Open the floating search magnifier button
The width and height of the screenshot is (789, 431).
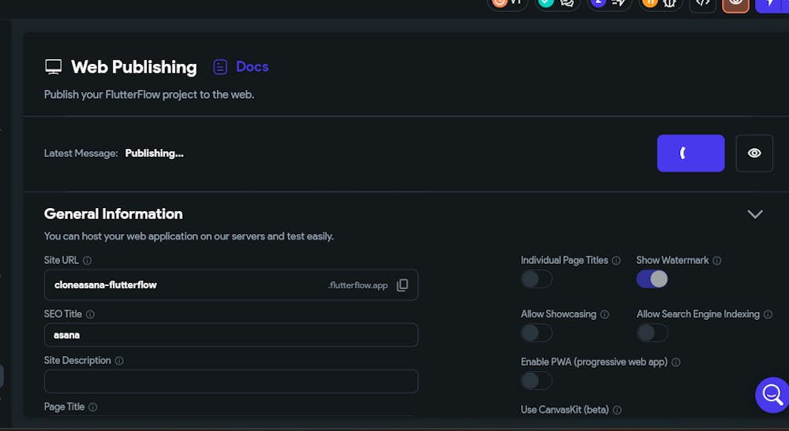coord(772,394)
